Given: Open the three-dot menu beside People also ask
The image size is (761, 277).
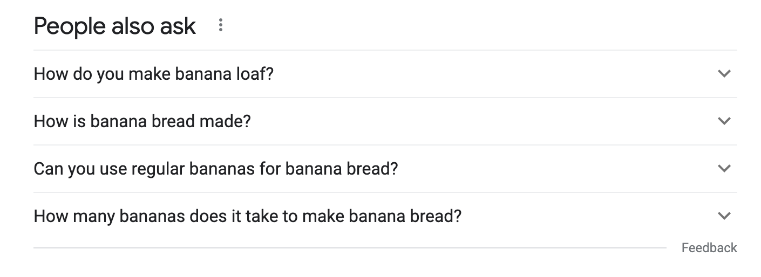Looking at the screenshot, I should [x=220, y=25].
